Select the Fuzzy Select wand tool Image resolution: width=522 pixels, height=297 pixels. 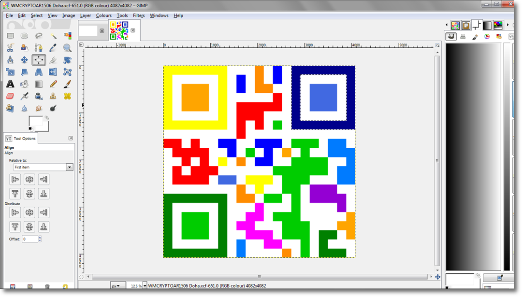pyautogui.click(x=53, y=36)
